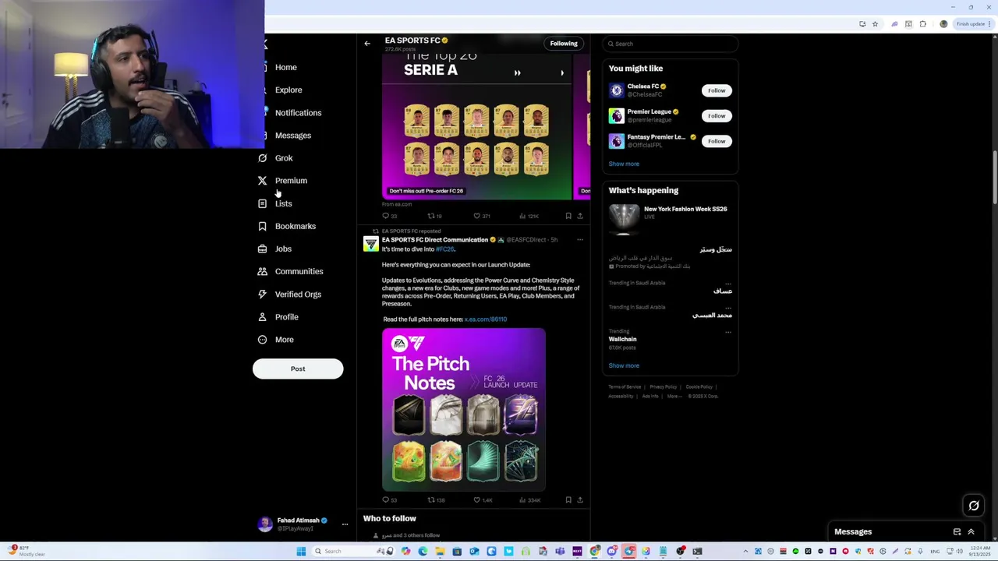Open Premium via the X logo icon
The width and height of the screenshot is (998, 561).
[262, 181]
